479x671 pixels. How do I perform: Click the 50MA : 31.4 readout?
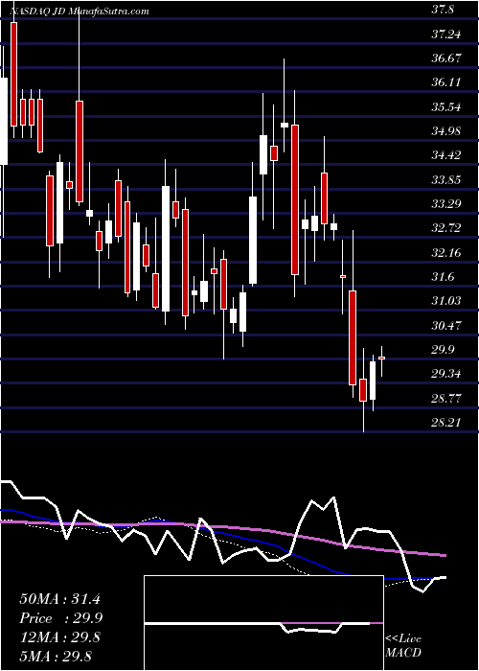click(59, 599)
